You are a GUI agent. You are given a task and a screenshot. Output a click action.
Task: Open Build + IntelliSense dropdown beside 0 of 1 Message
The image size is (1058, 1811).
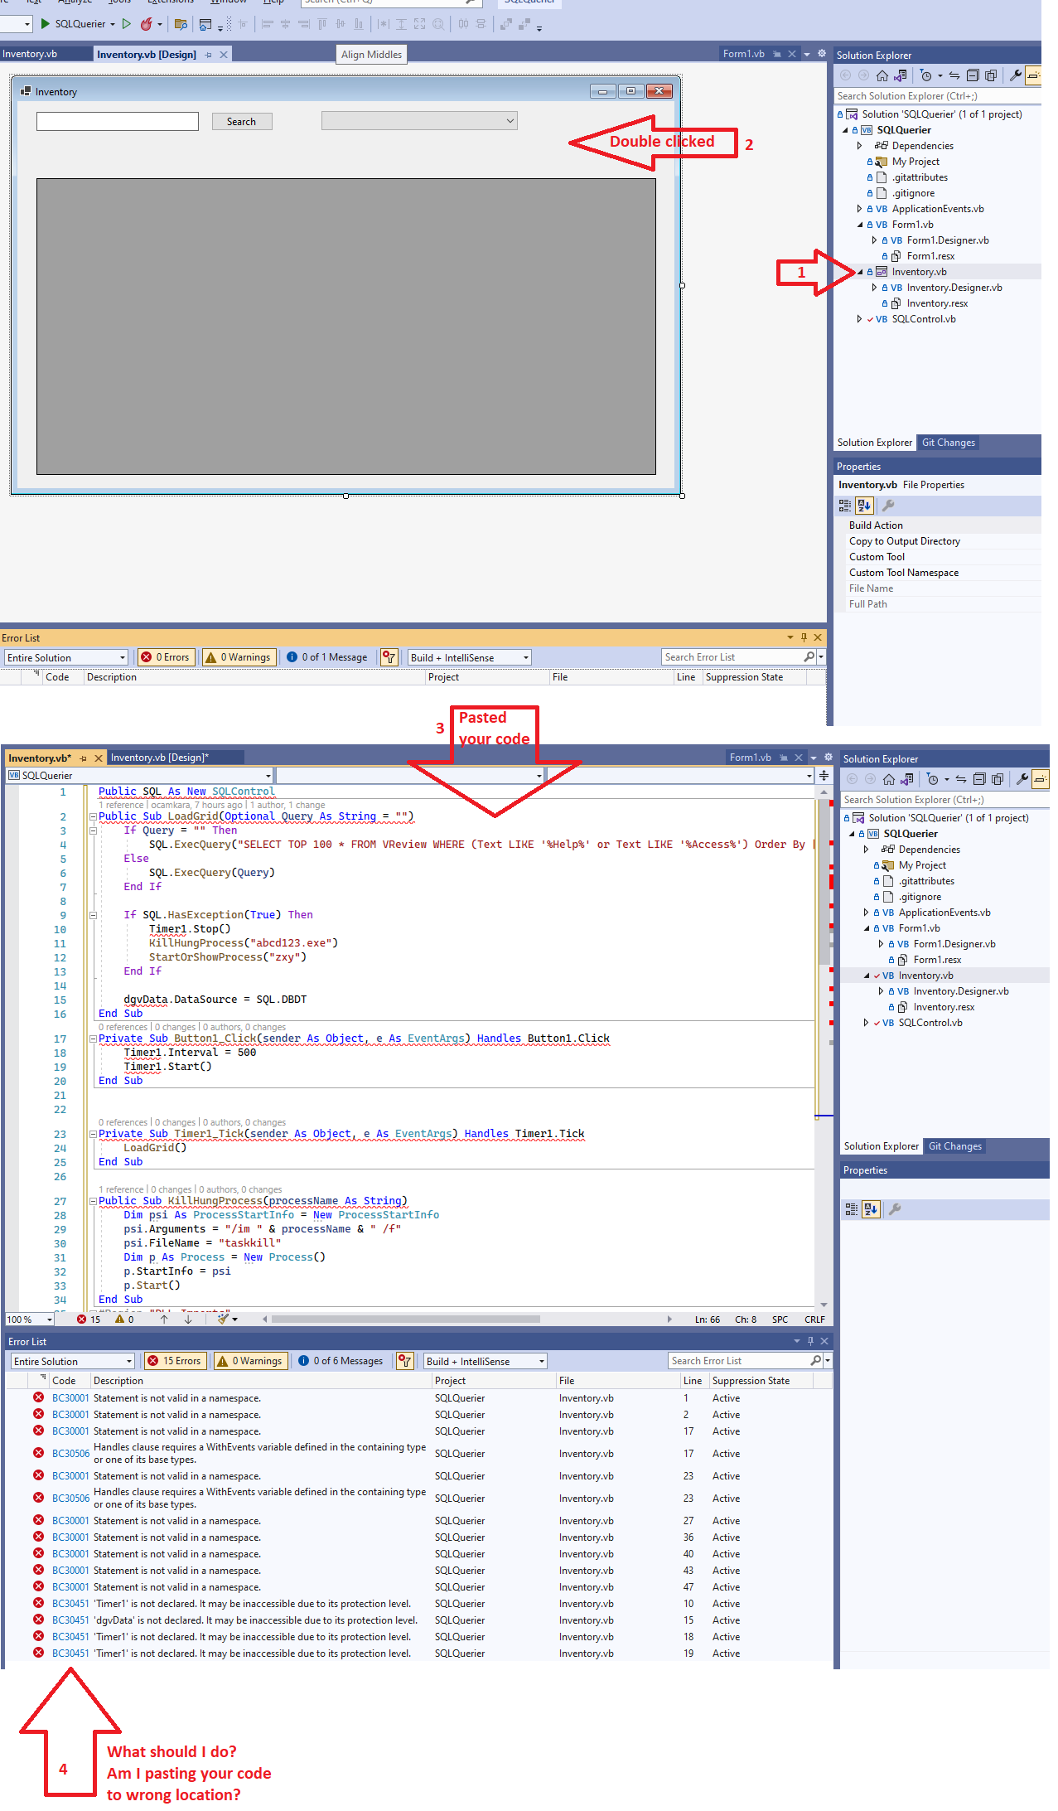(x=470, y=657)
